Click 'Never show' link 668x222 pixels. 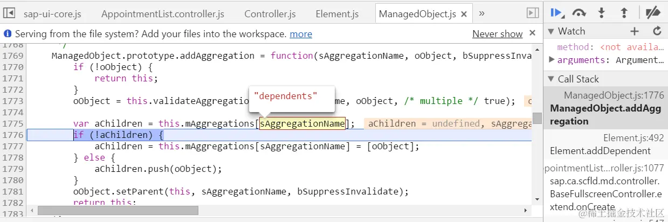coord(498,34)
